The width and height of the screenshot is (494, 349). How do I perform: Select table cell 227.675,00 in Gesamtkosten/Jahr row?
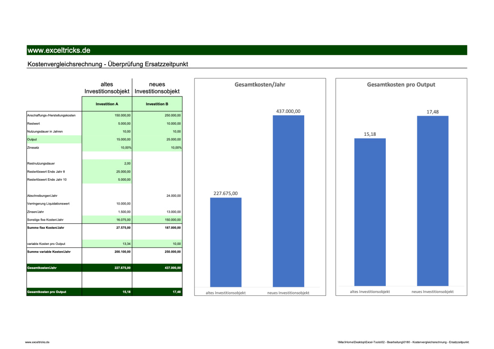pyautogui.click(x=107, y=268)
